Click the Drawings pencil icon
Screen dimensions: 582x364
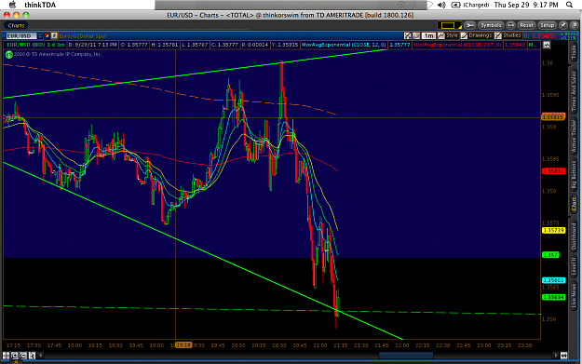464,35
